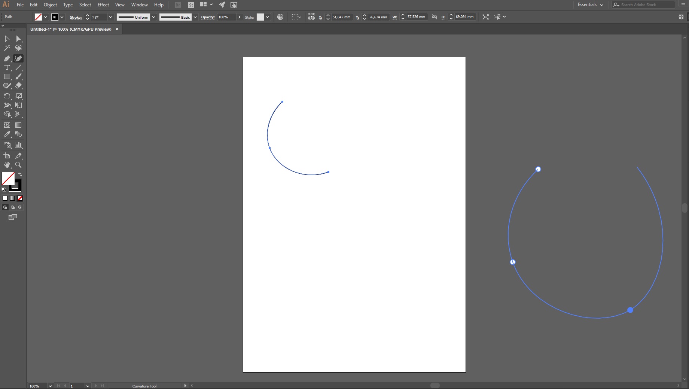This screenshot has height=389, width=689.
Task: Open the Effect menu
Action: [x=103, y=5]
